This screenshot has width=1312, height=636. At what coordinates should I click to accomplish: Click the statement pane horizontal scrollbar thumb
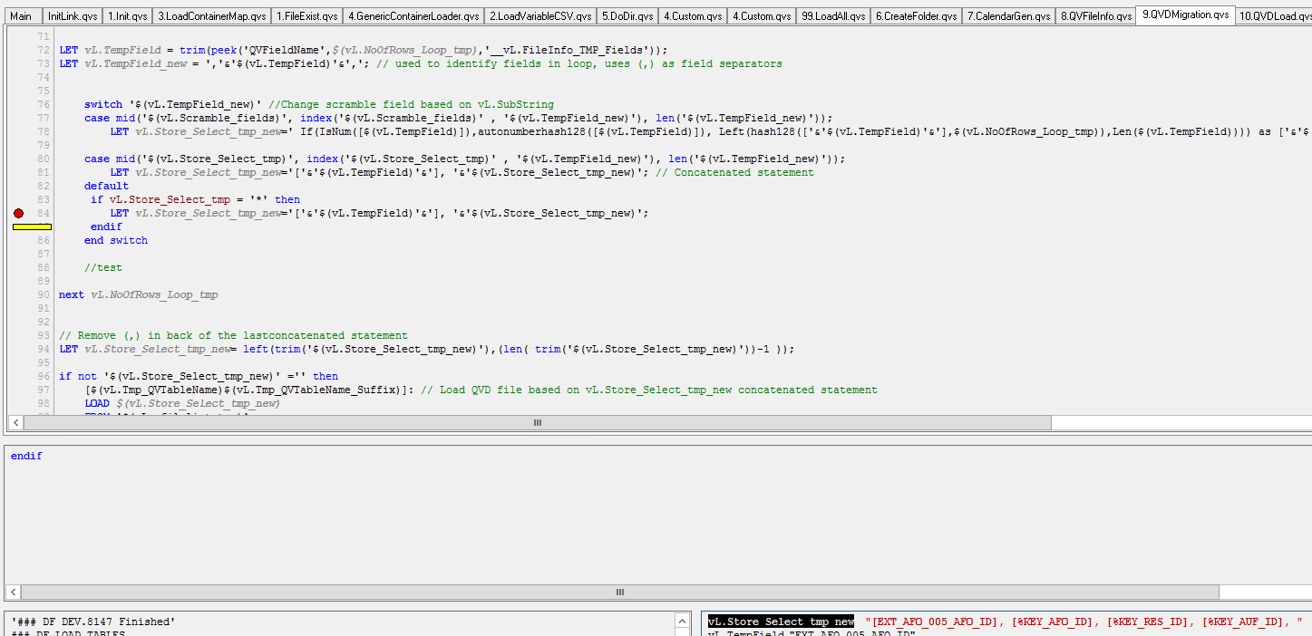pos(619,592)
